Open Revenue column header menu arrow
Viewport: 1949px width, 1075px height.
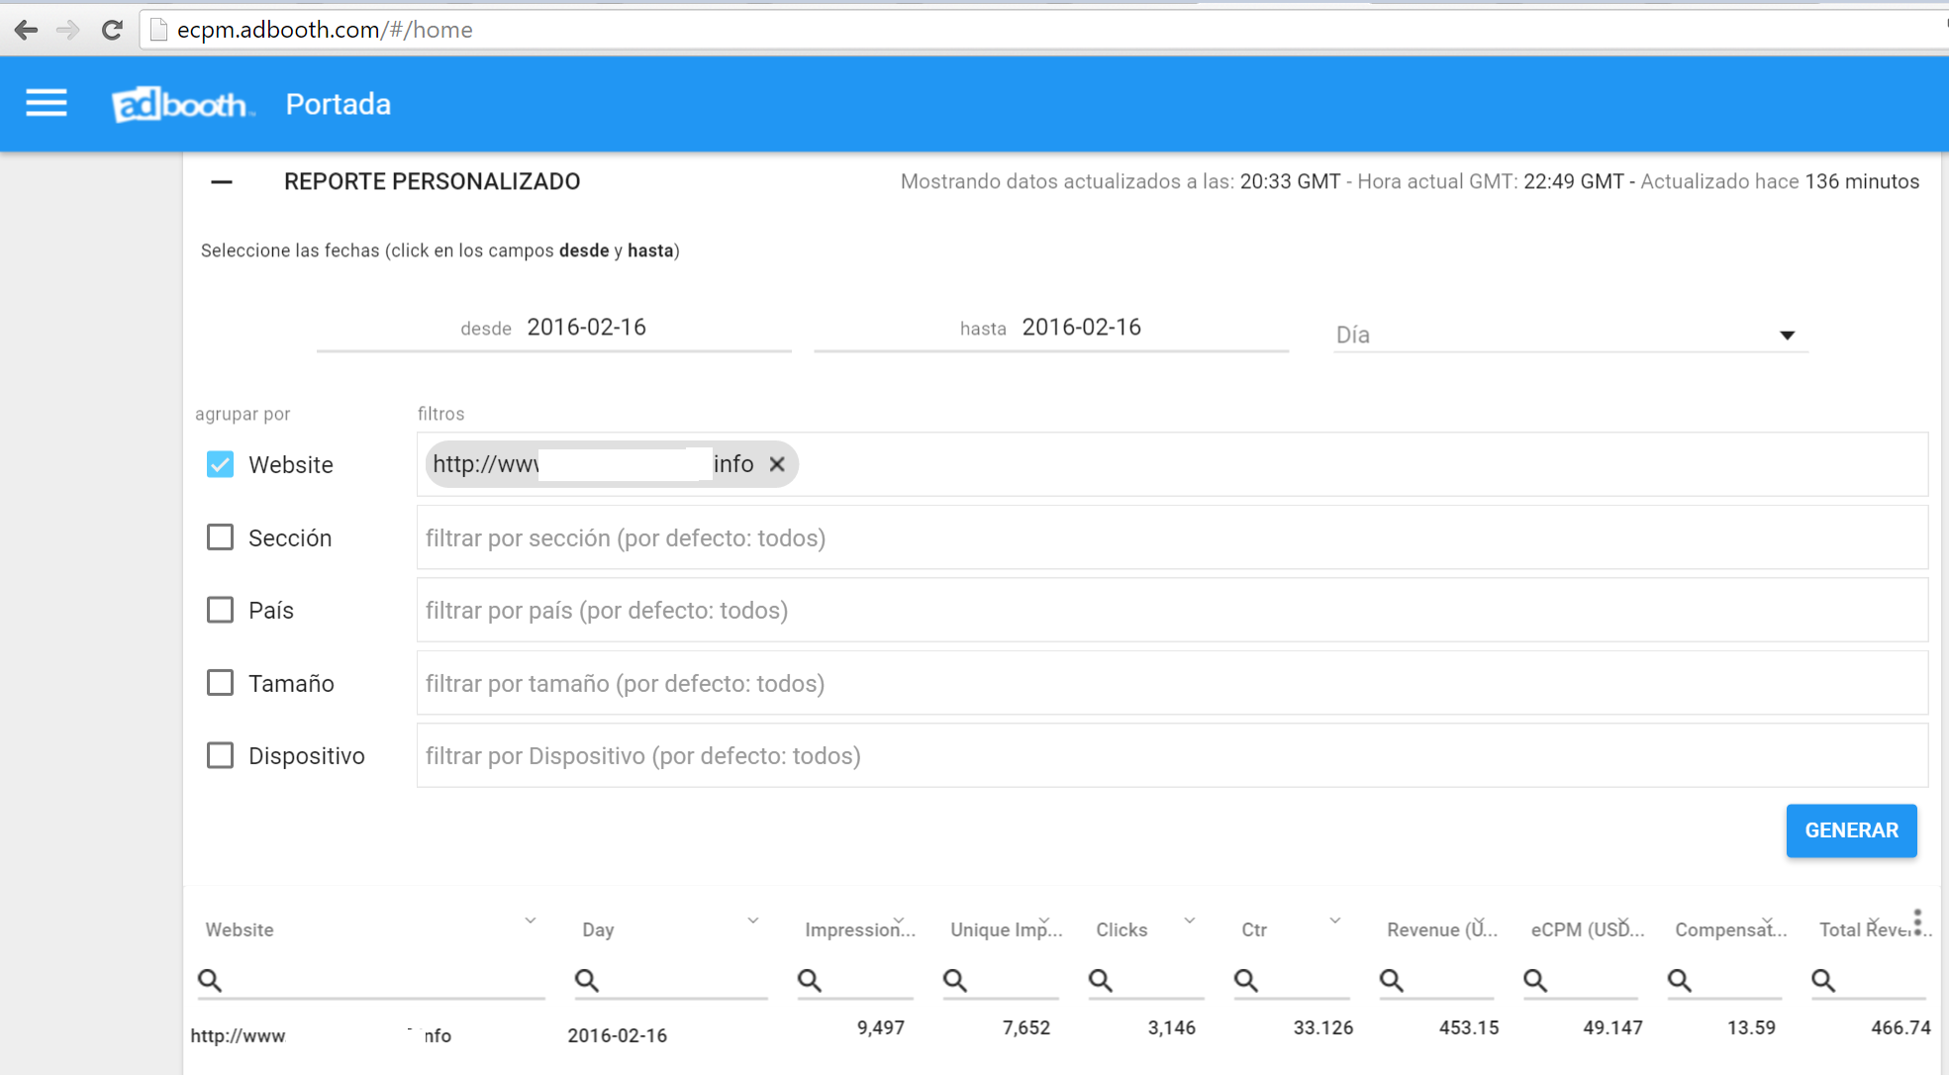(x=1479, y=921)
